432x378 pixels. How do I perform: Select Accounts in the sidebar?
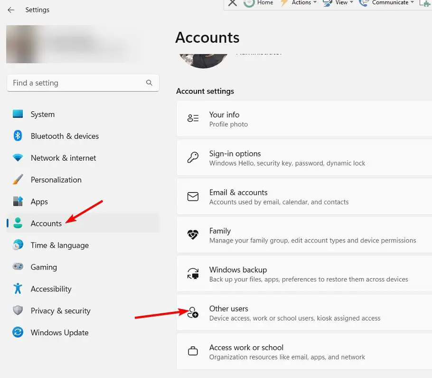(83, 223)
